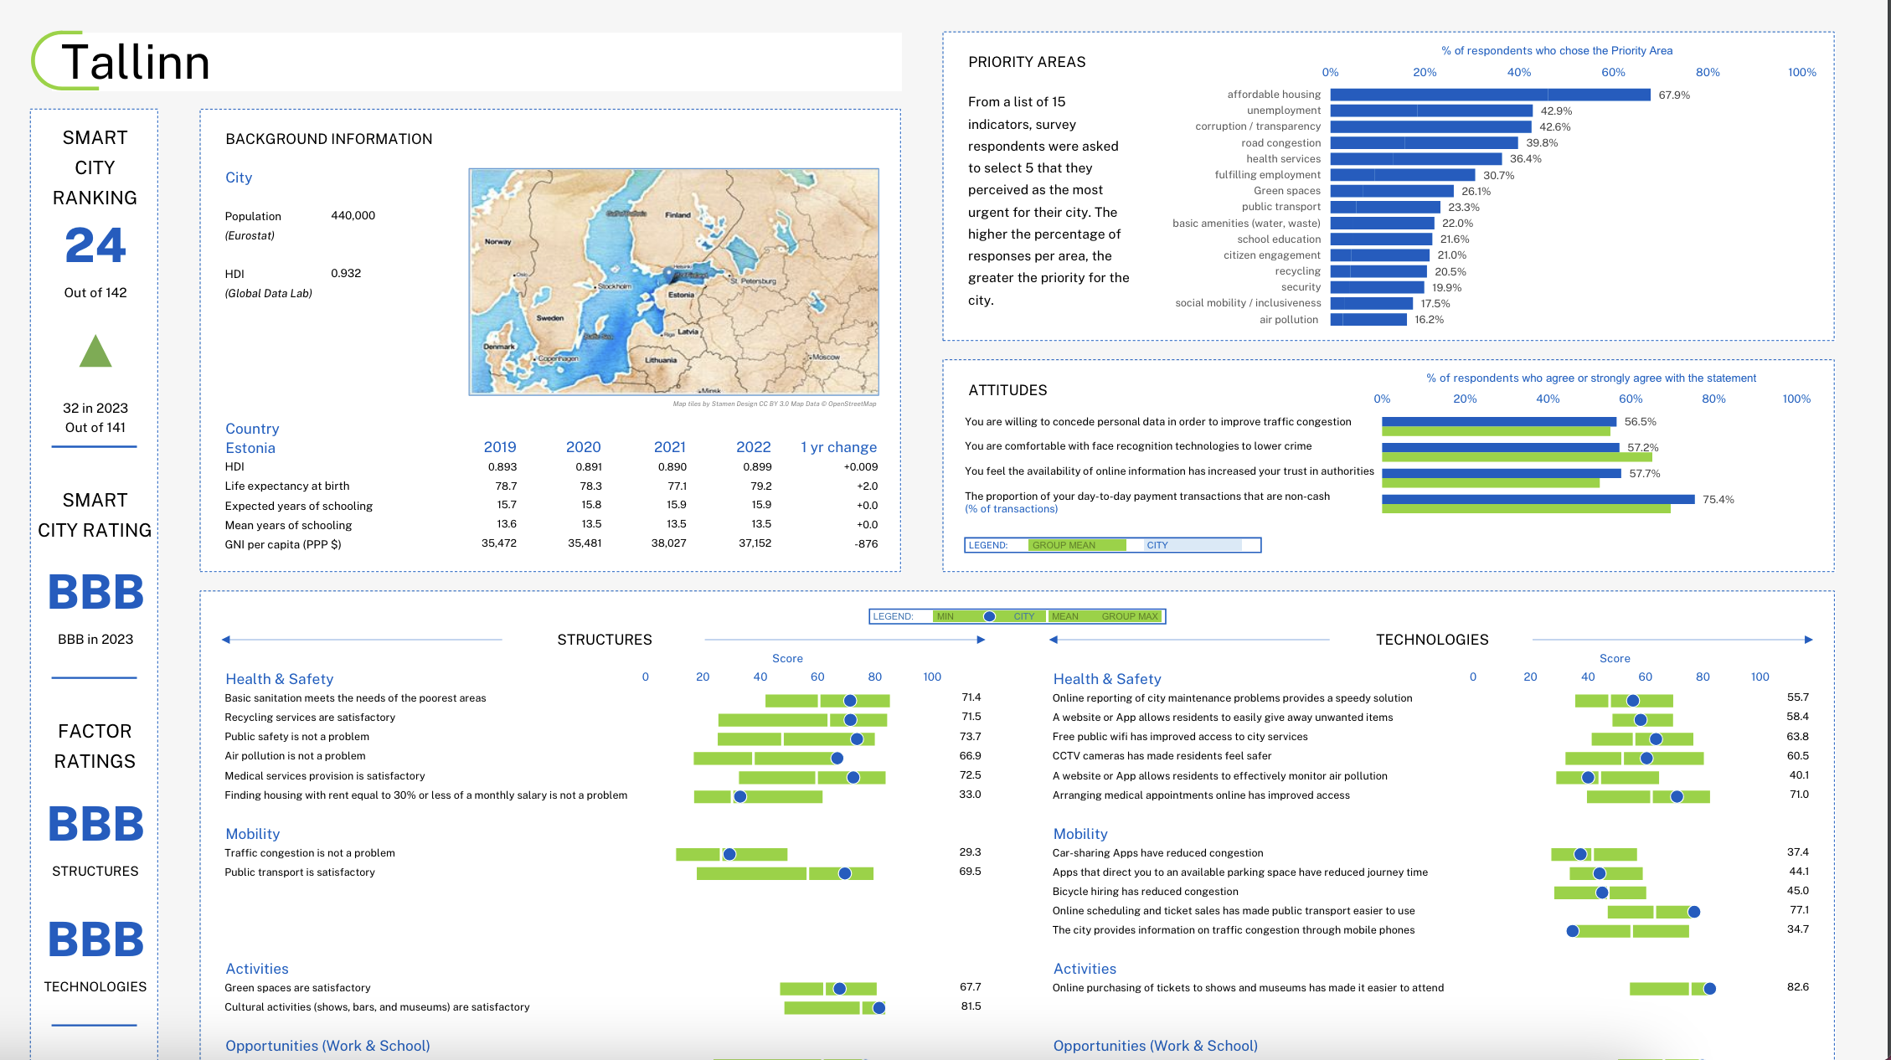Click city dot on Bicycle hiring row
The width and height of the screenshot is (1891, 1060).
click(x=1602, y=893)
